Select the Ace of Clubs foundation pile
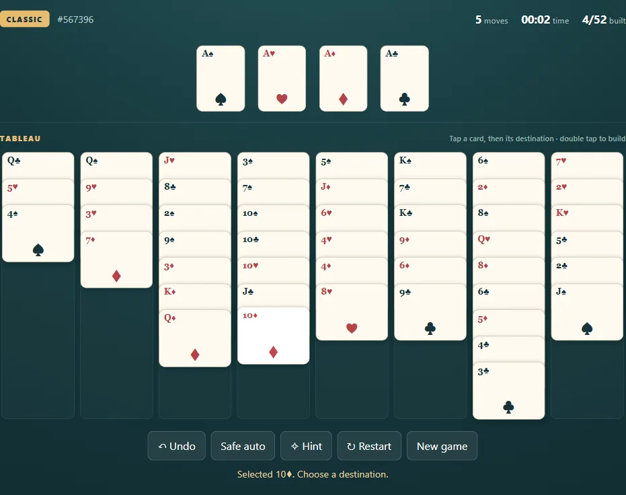Viewport: 626px width, 495px height. pos(404,78)
